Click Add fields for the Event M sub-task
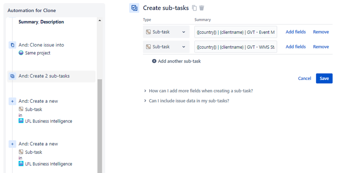 pyautogui.click(x=296, y=32)
